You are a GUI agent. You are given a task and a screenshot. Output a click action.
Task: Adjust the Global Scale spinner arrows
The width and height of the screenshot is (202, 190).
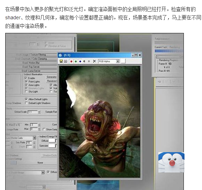click(x=39, y=112)
